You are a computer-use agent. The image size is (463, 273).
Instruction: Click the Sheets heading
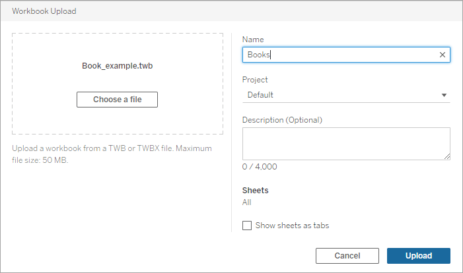point(256,191)
